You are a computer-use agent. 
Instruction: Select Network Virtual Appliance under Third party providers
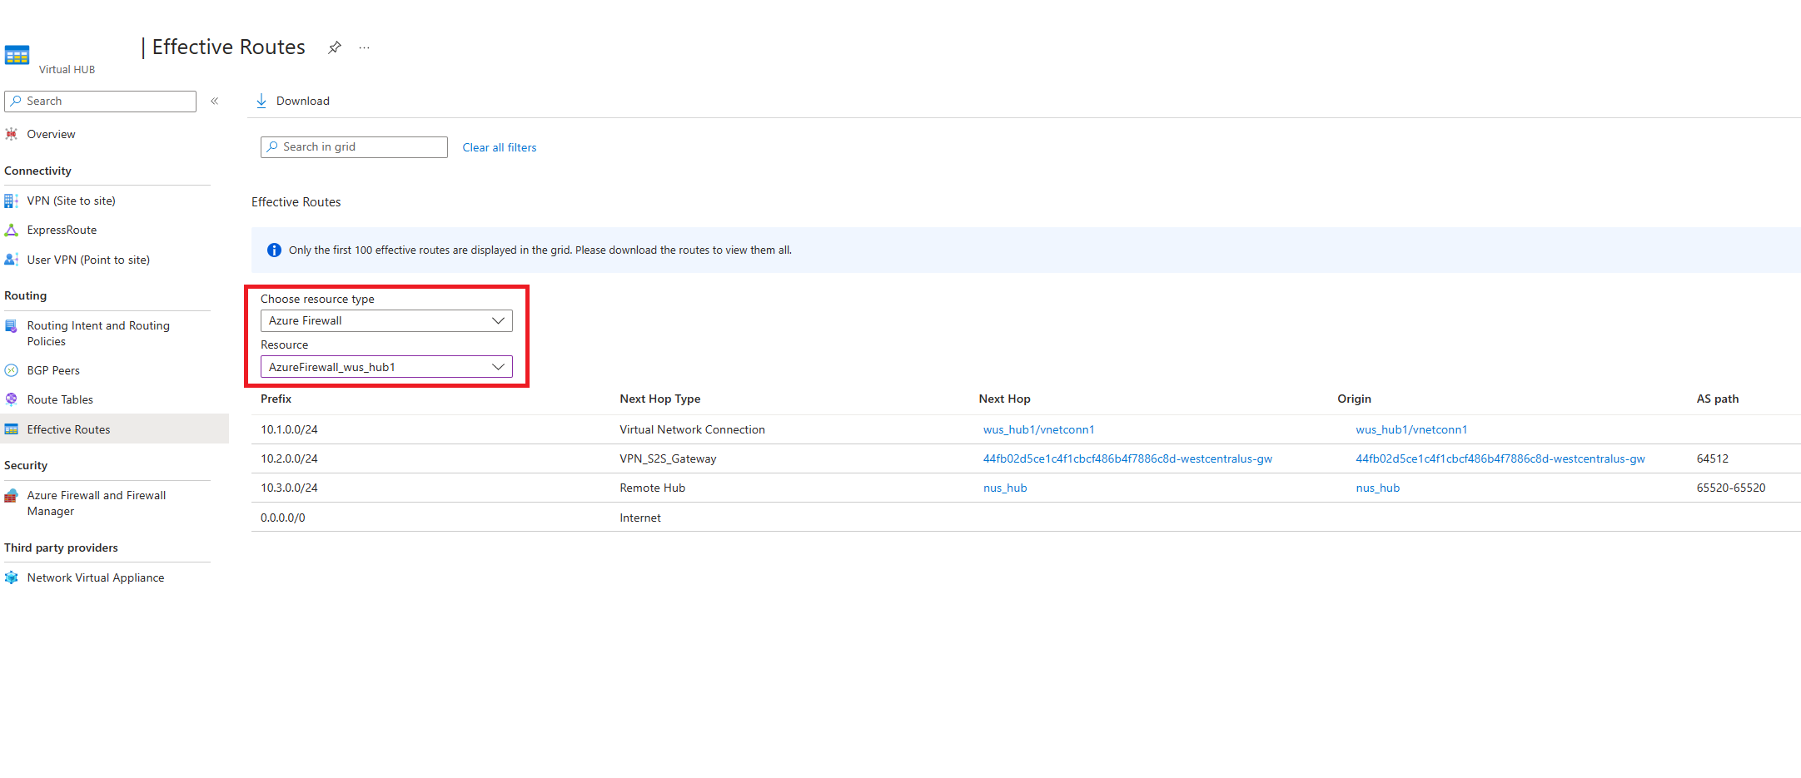point(95,577)
